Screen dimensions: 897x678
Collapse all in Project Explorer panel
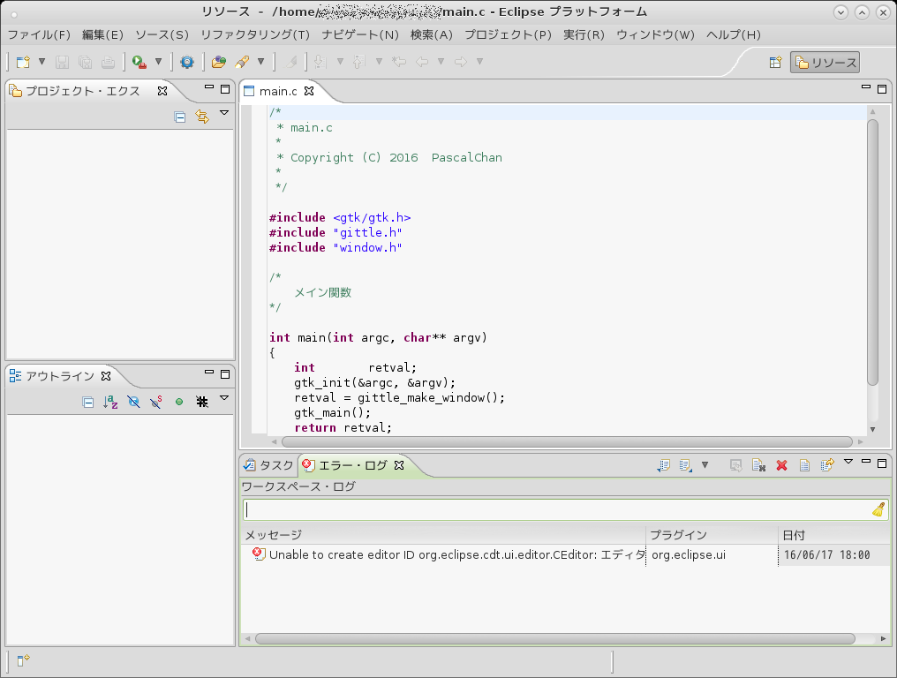(180, 117)
